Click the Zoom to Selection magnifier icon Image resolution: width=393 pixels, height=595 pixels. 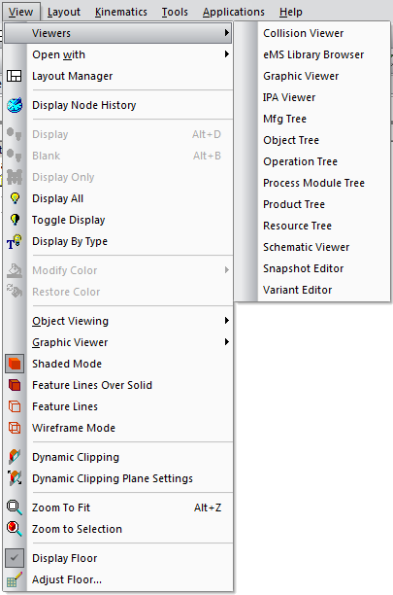[x=15, y=529]
